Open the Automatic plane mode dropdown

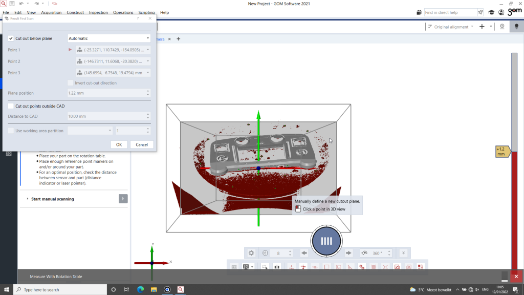click(x=108, y=38)
